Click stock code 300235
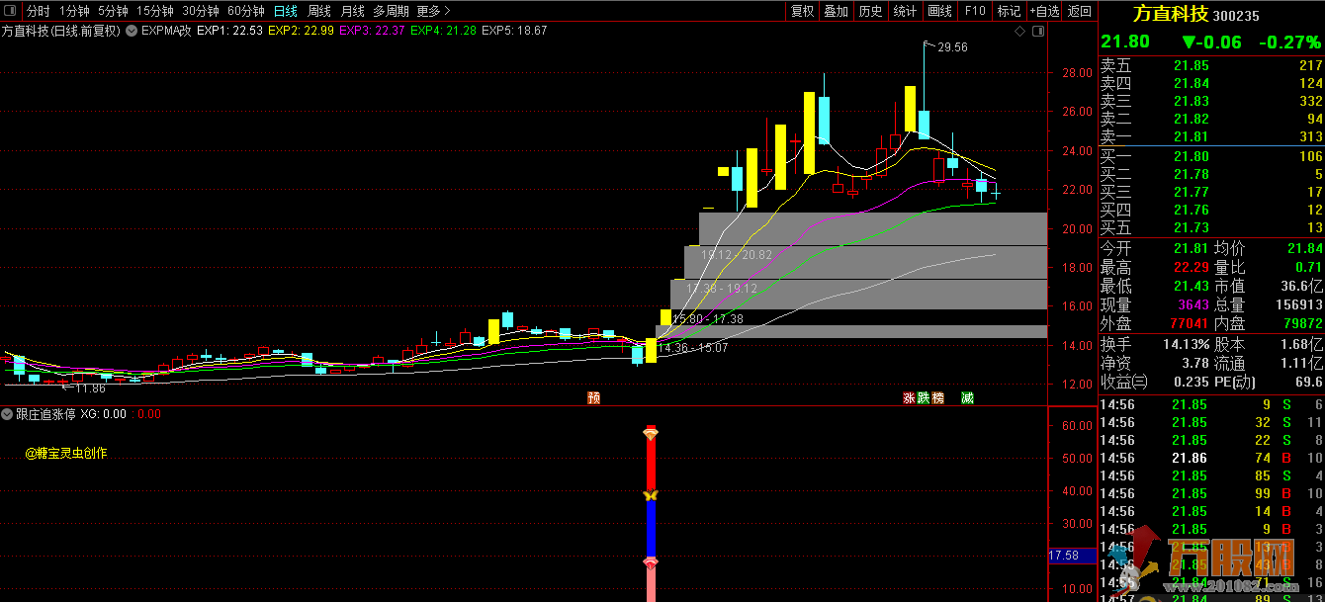This screenshot has height=603, width=1325. click(1238, 15)
